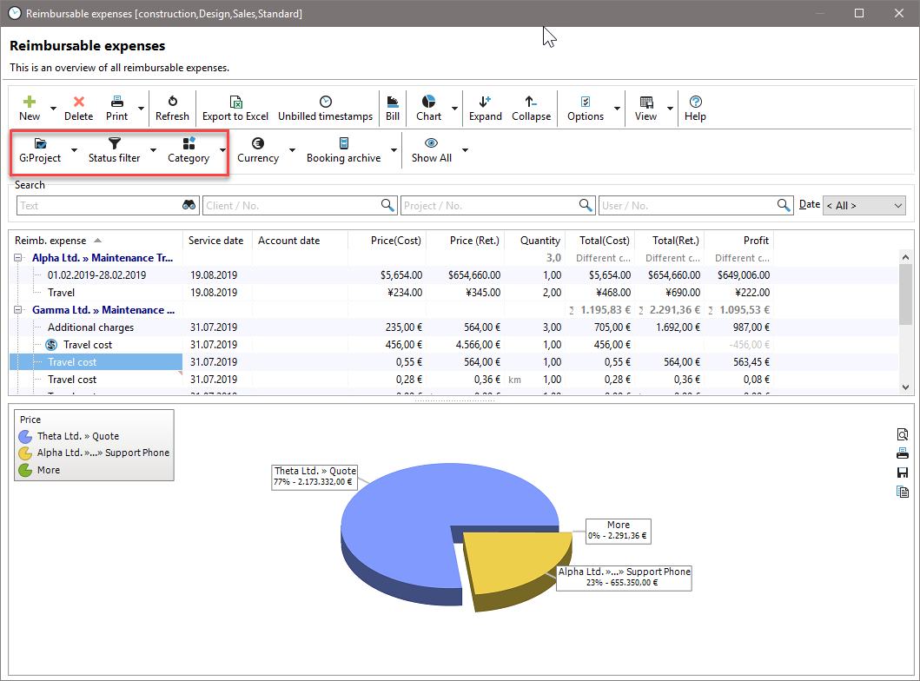920x681 pixels.
Task: Toggle the Status filter funnel
Action: [x=114, y=143]
